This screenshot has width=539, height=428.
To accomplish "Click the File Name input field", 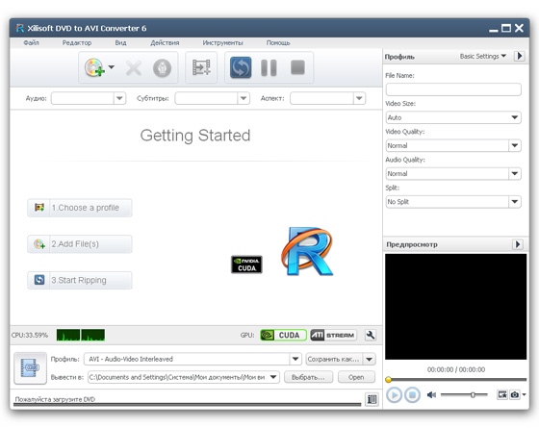I will [453, 89].
